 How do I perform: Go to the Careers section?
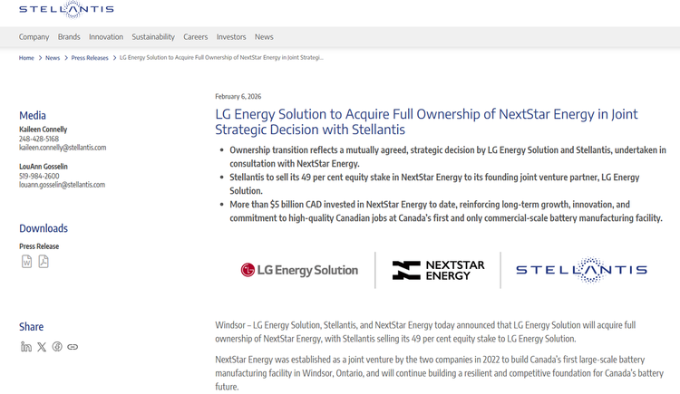click(196, 37)
